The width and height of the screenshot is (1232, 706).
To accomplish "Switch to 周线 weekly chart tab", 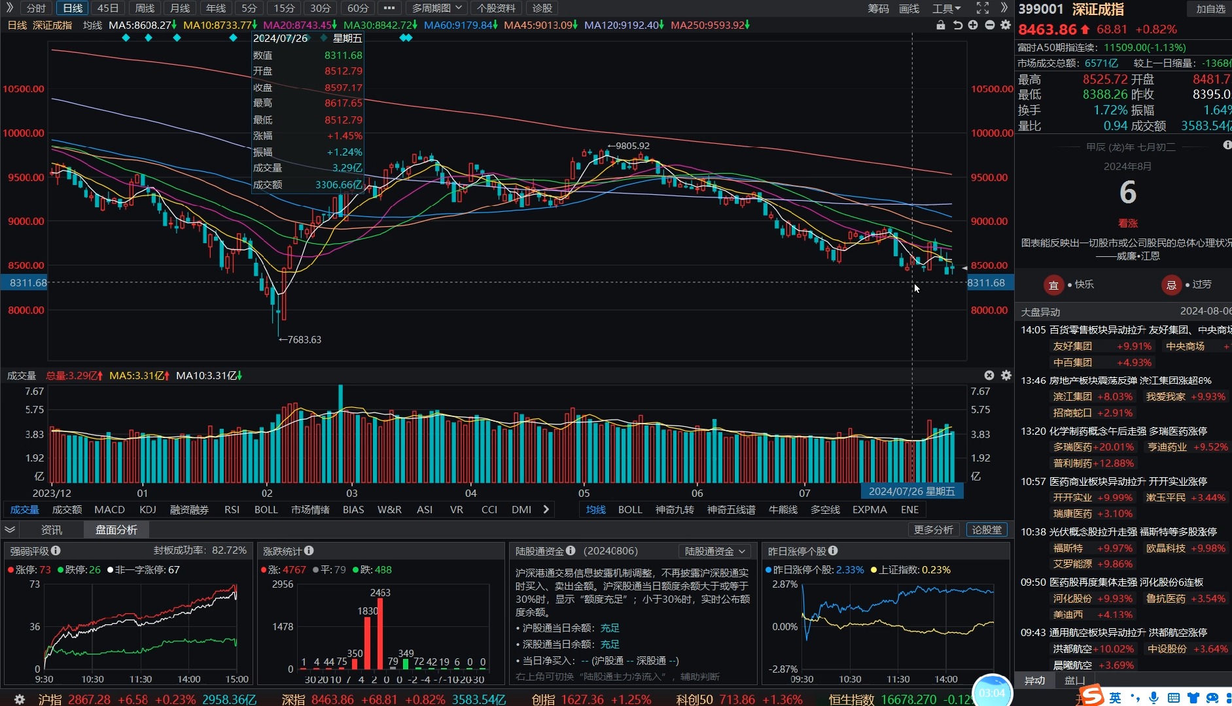I will [145, 8].
